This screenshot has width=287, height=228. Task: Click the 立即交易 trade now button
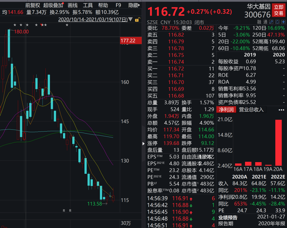(x=278, y=10)
